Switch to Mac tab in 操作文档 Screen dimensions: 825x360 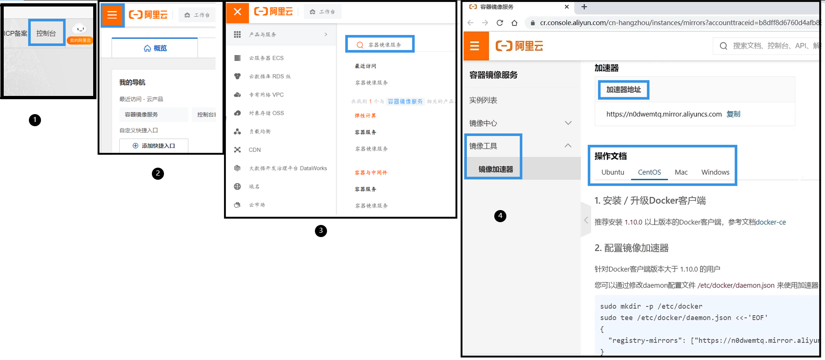(681, 172)
